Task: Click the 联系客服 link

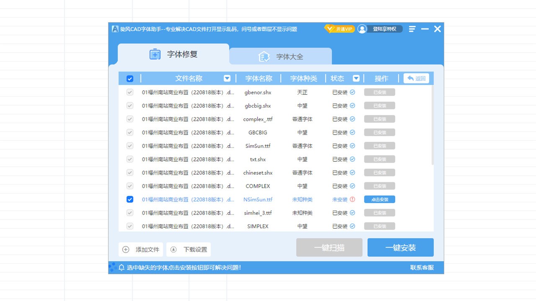Action: (422, 268)
